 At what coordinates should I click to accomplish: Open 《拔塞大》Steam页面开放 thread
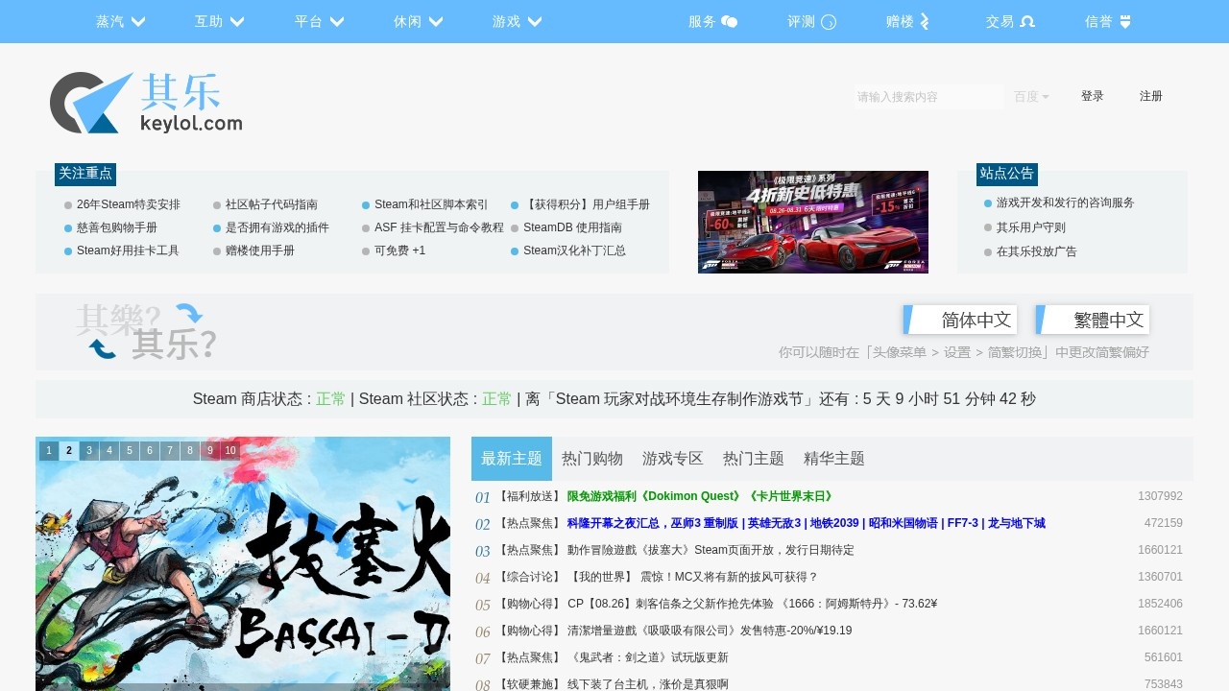[711, 550]
